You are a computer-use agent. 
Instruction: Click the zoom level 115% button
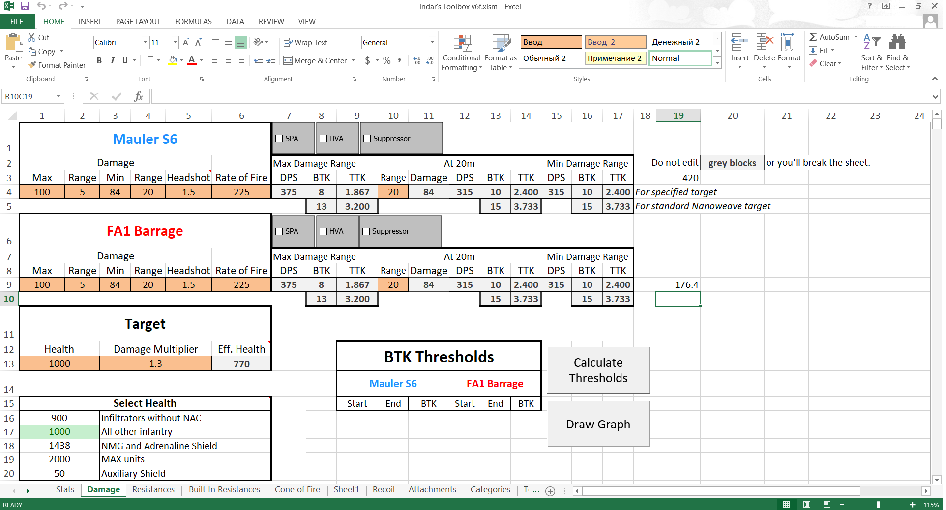pos(931,505)
